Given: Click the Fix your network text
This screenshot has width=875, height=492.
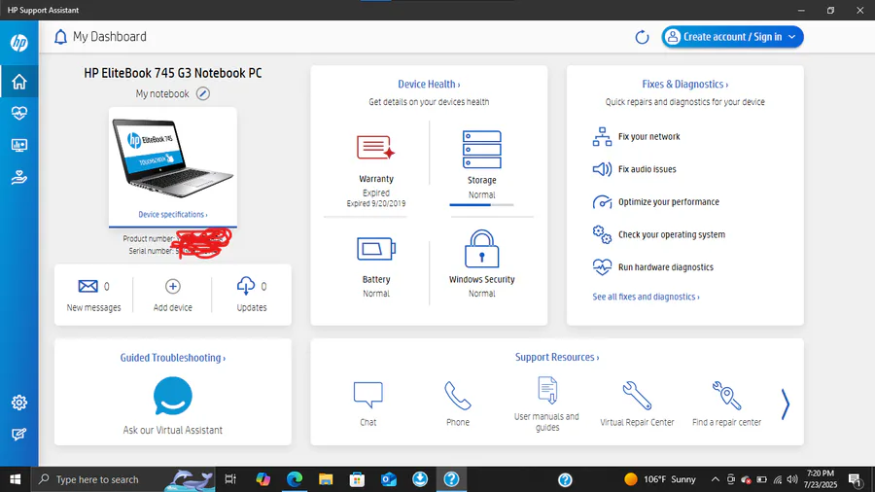Looking at the screenshot, I should (649, 137).
